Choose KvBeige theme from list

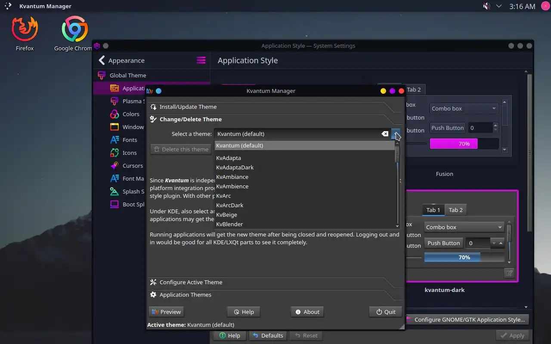[x=305, y=215]
